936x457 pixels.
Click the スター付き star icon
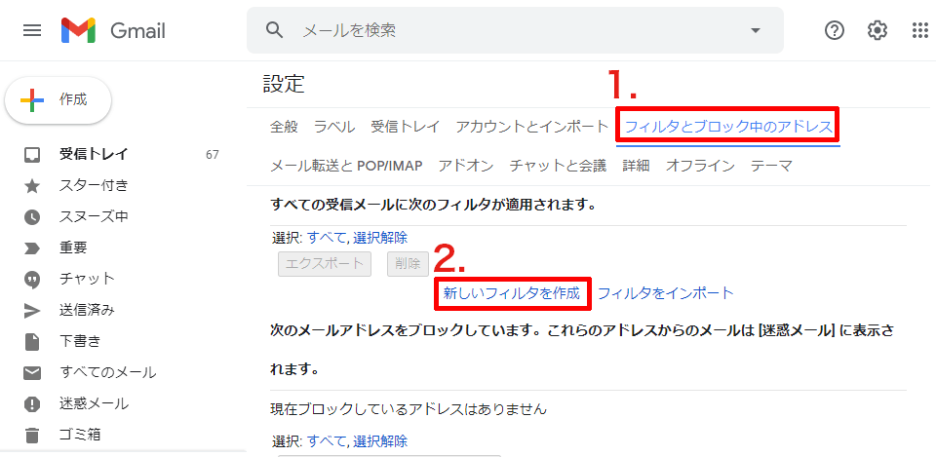click(x=31, y=186)
